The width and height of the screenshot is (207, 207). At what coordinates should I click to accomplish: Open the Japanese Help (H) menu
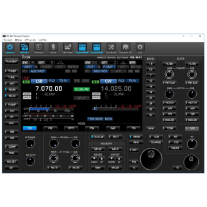click(42, 40)
